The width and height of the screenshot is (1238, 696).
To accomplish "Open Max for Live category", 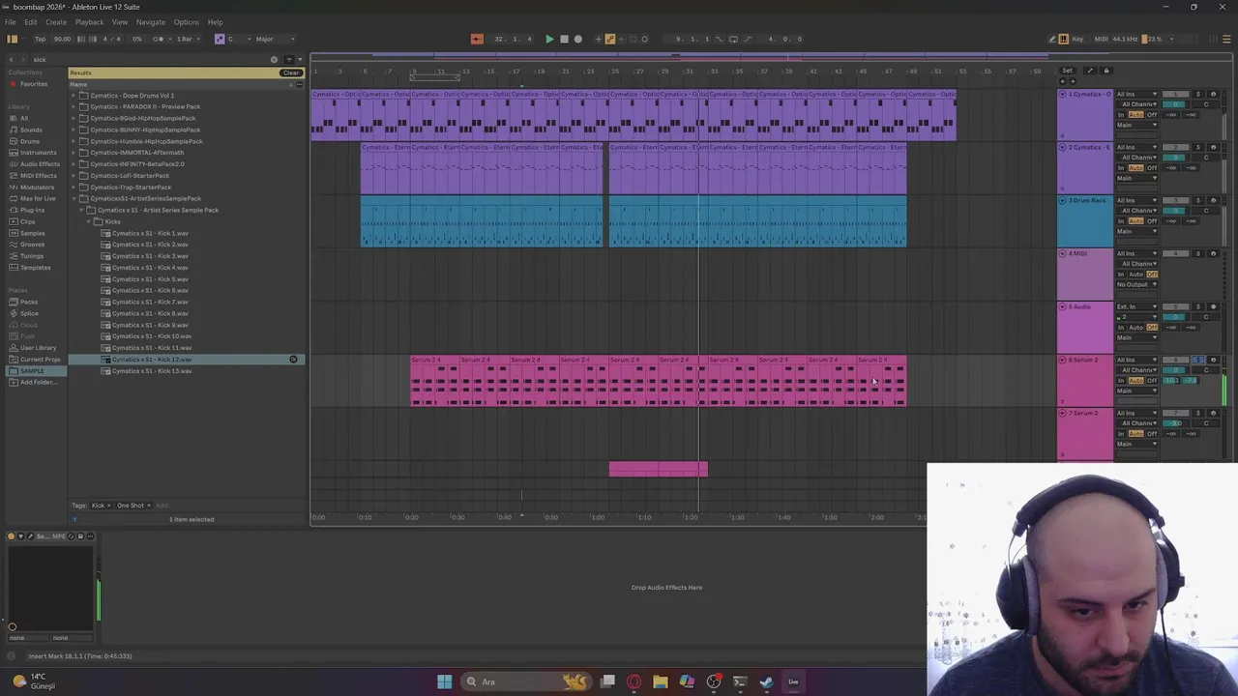I will tap(38, 198).
